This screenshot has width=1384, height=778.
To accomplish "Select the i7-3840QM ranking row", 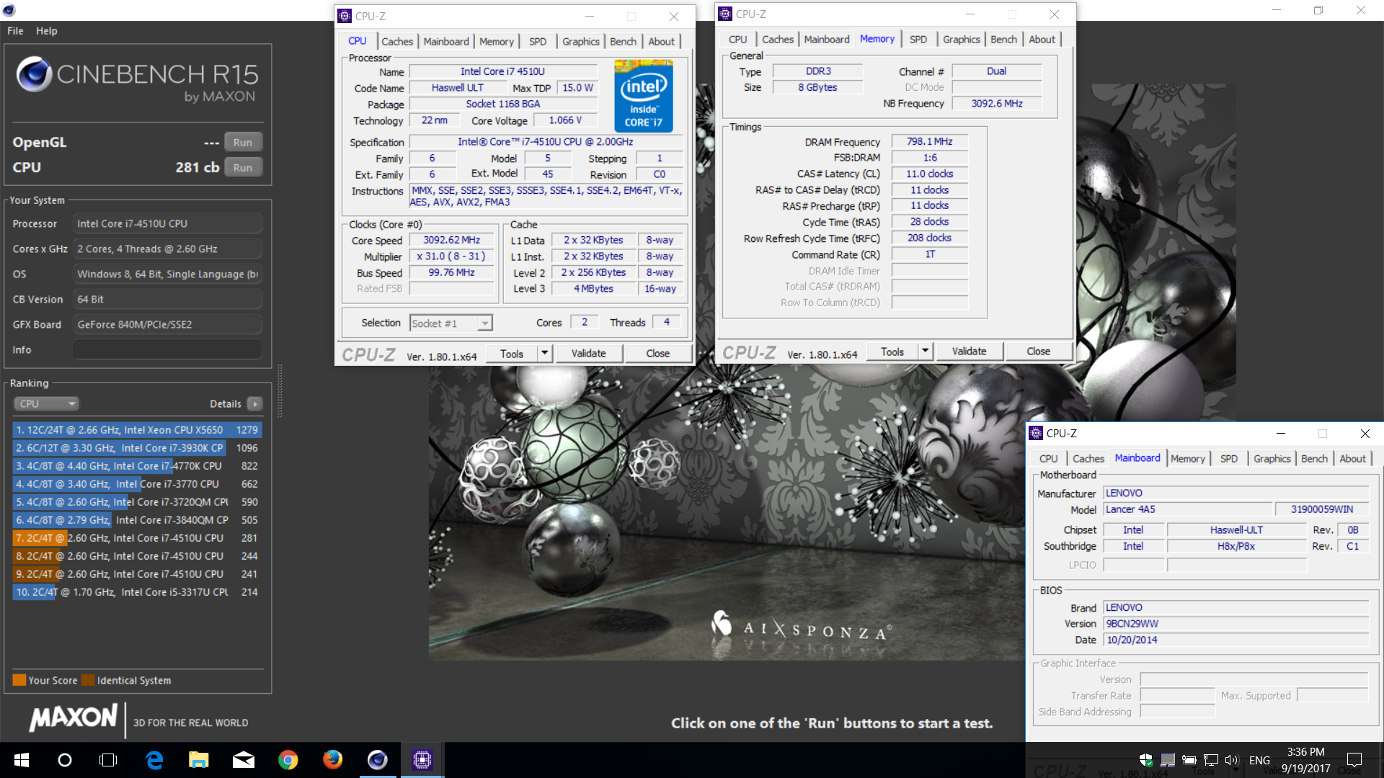I will tap(137, 519).
